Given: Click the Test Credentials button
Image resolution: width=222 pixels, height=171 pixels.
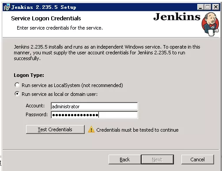Looking at the screenshot, I should [x=55, y=129].
